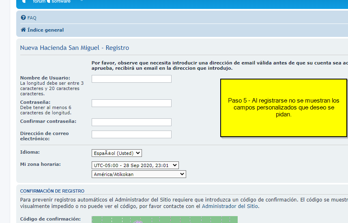Screen dimensions: 348x223
Task: Click the green confirmation code captcha image
Action: (164, 219)
